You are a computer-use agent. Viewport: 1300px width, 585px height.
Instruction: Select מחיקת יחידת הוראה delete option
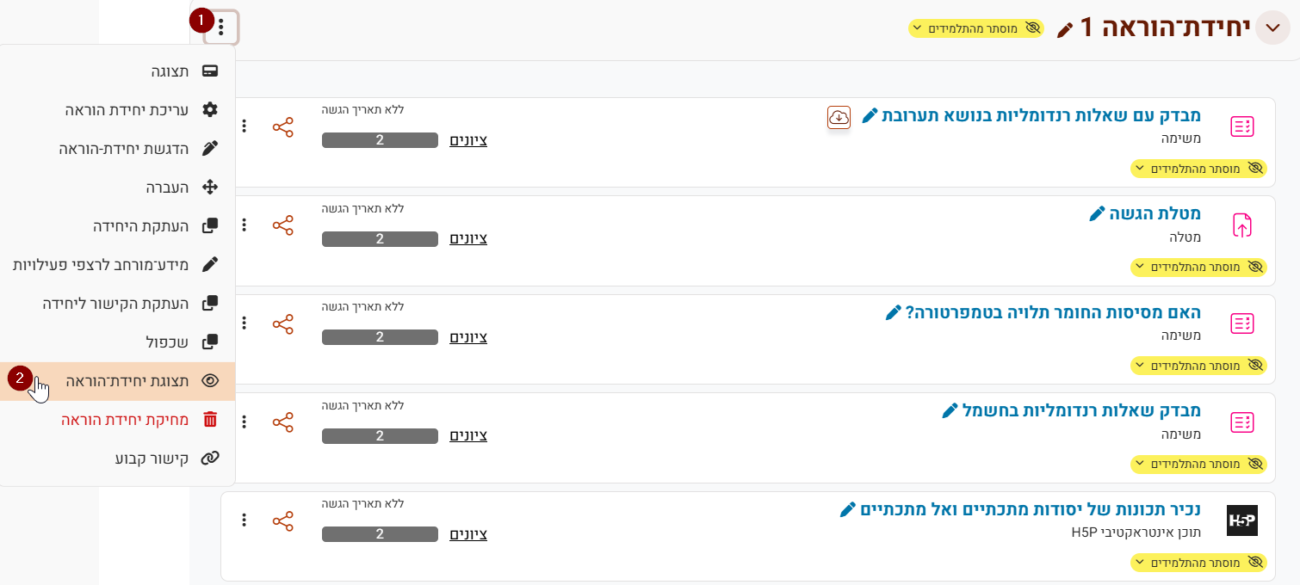click(118, 420)
